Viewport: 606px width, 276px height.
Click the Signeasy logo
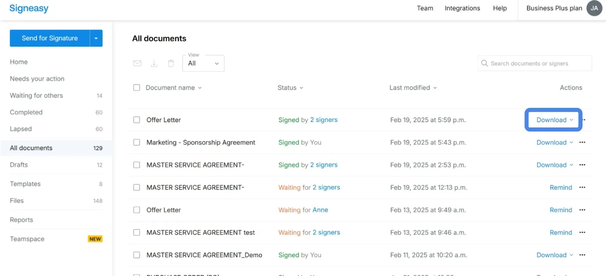(x=29, y=8)
